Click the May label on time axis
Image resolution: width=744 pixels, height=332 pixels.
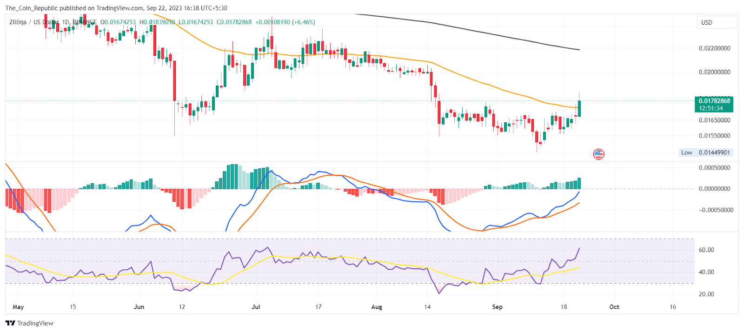(18, 307)
